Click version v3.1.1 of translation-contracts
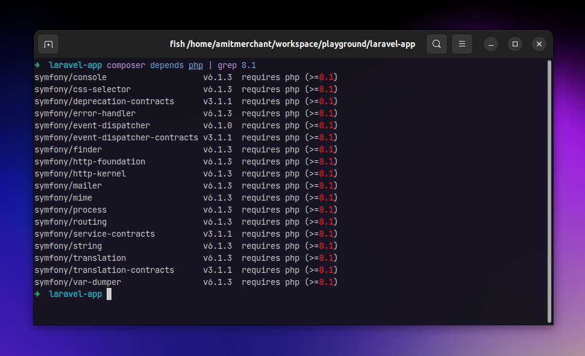The width and height of the screenshot is (585, 356). click(217, 270)
